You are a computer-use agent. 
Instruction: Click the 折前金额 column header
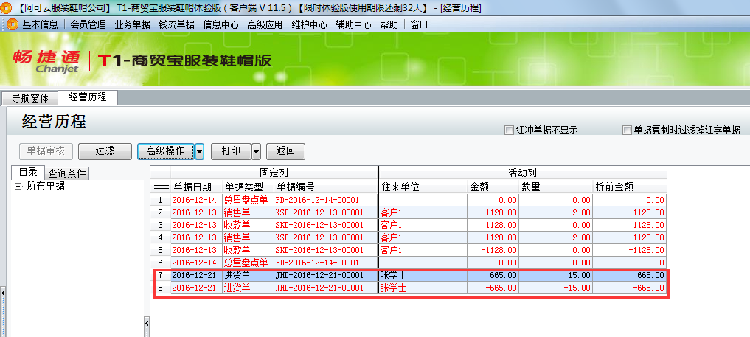tap(630, 187)
